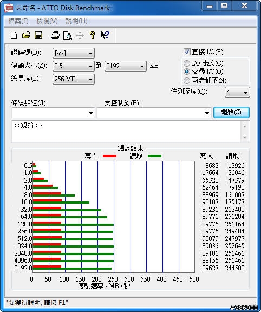
Task: Click the four-arrow move toolbar icon
Action: pos(80,36)
